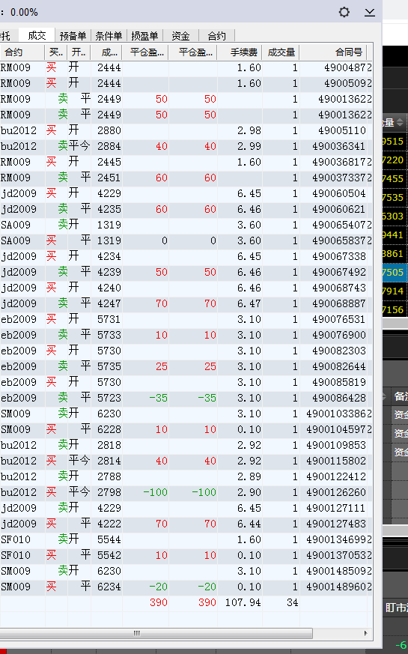Click the totals row showing 107.94
The image size is (408, 654).
186,602
